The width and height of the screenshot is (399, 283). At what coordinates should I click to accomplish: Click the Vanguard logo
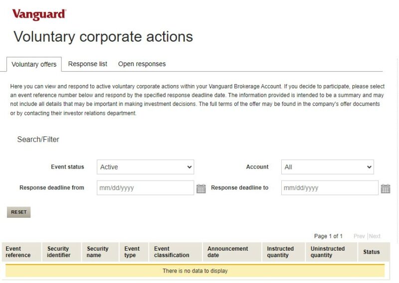(39, 14)
